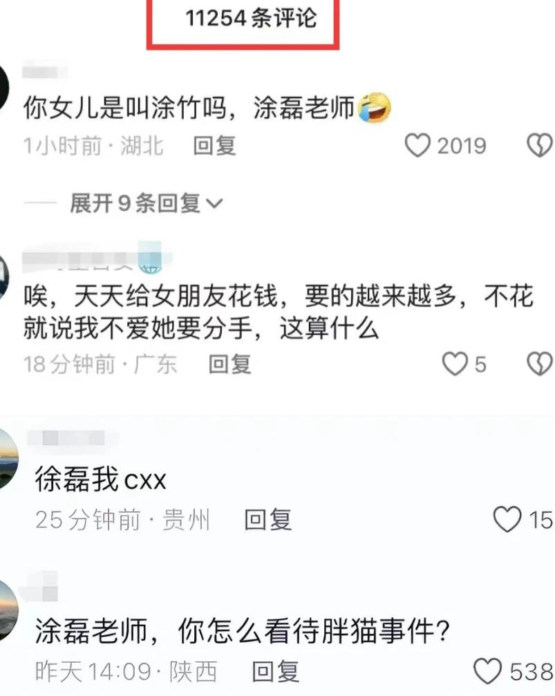Like the 徐磊我cxx comment
Viewport: 555px width, 696px height.
(507, 519)
